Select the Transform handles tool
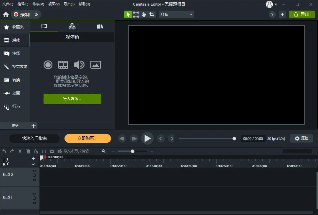Image resolution: width=318 pixels, height=215 pixels. (136, 14)
